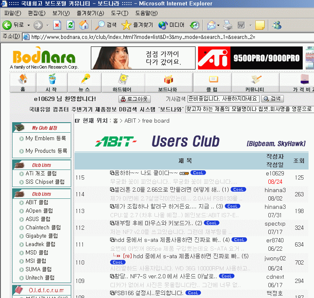Viewport: 314px width, 298px height.
Task: Open Unitech 클럽 link
Action: 40,278
